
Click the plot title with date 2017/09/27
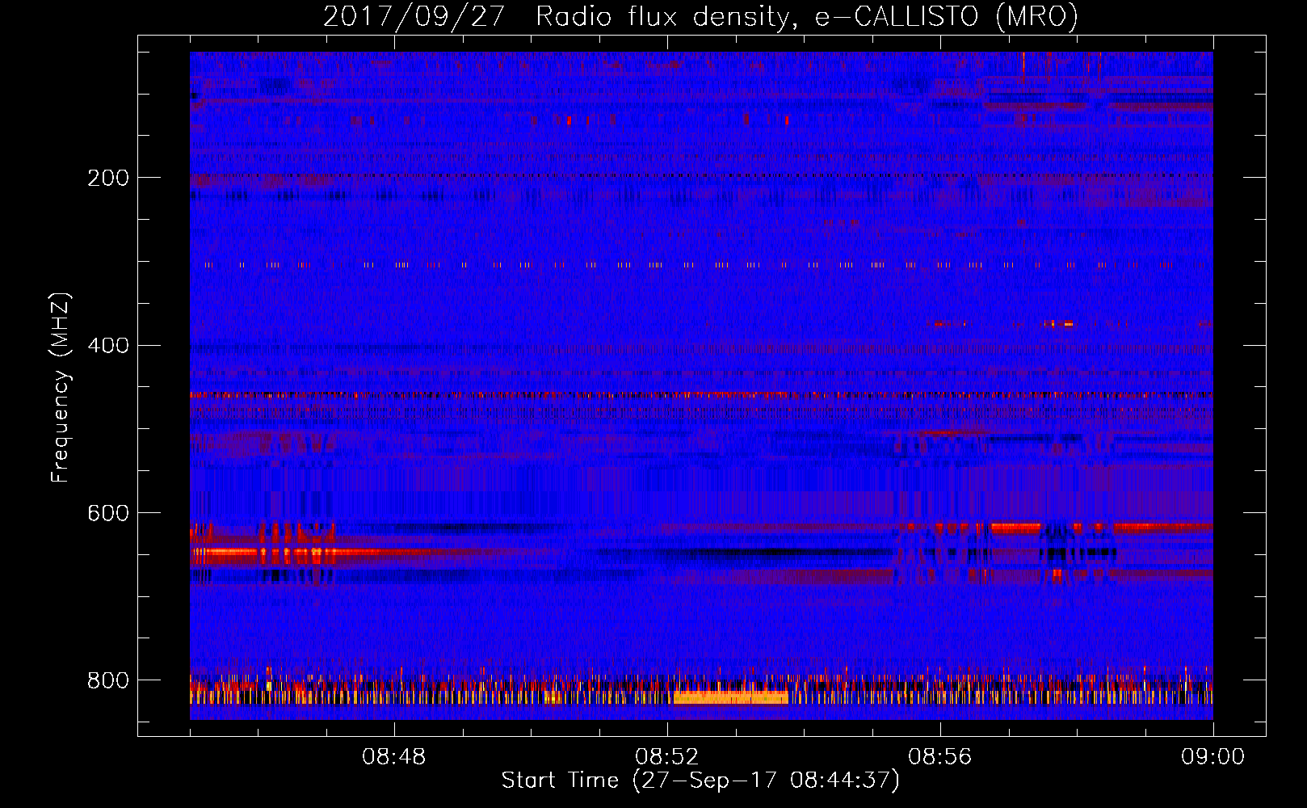[x=700, y=16]
